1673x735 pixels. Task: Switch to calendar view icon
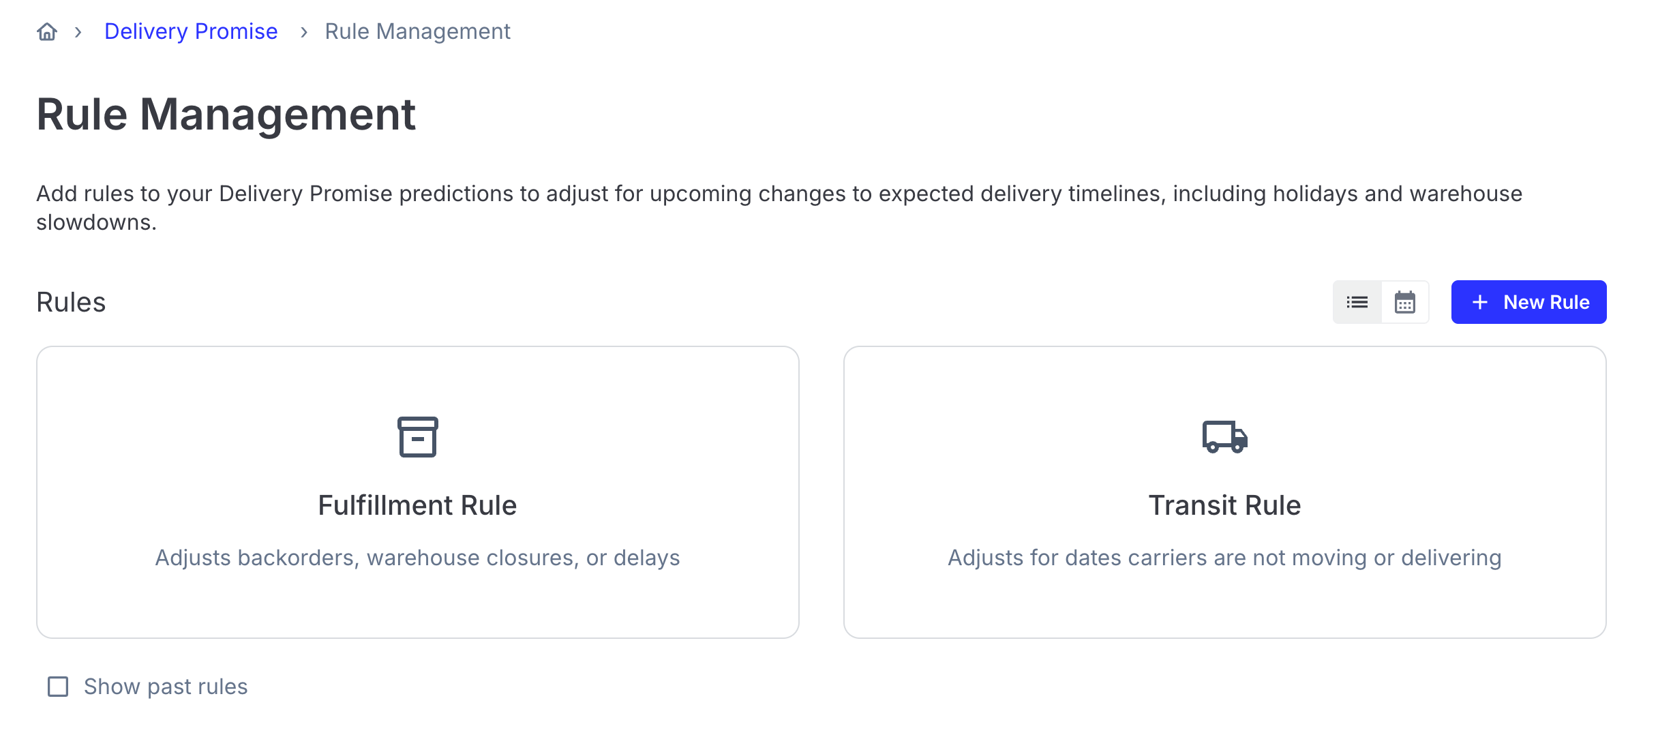click(1405, 302)
